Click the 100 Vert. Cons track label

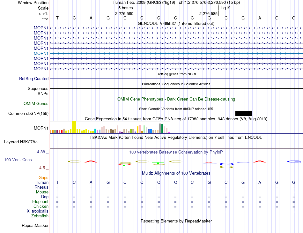pos(18,160)
